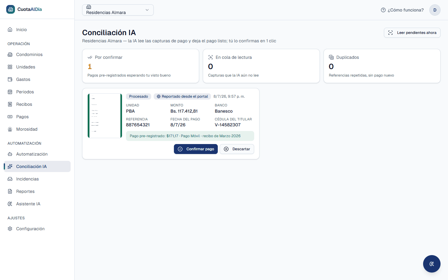Click the Morosidad alarm icon
448x280 pixels.
click(10, 129)
